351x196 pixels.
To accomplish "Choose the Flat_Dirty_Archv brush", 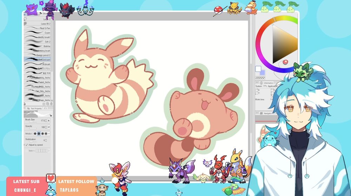I will point(37,91).
